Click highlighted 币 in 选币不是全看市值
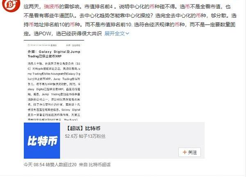The image size is (246, 177). [x=187, y=7]
